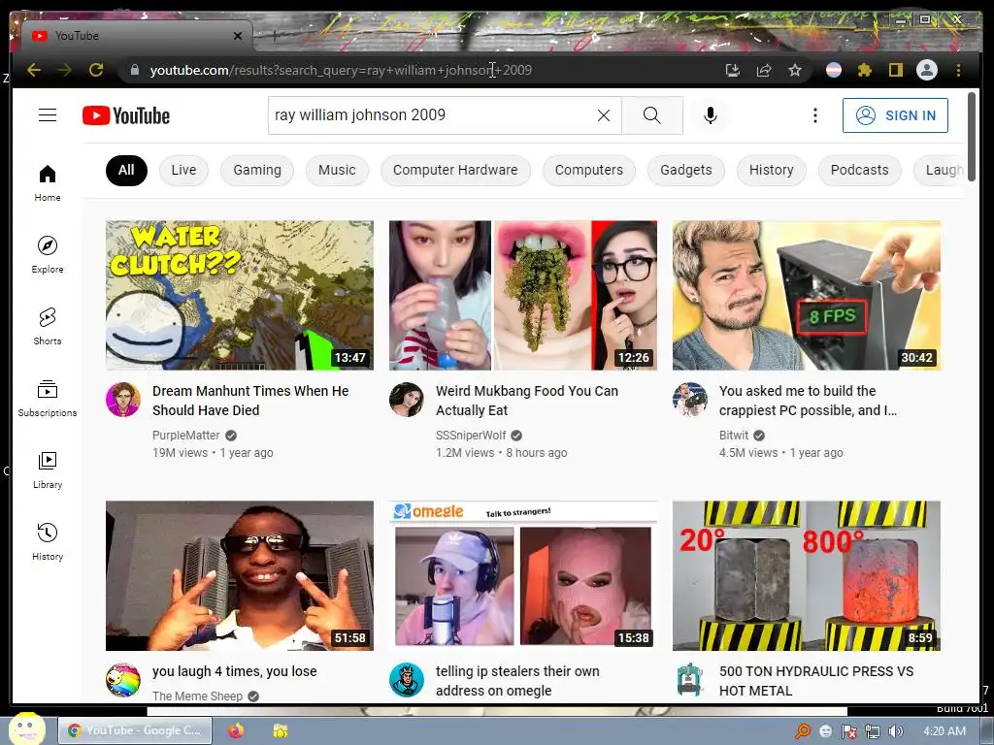
Task: Open the Weird Mukbang Food thumbnail
Action: [x=523, y=295]
